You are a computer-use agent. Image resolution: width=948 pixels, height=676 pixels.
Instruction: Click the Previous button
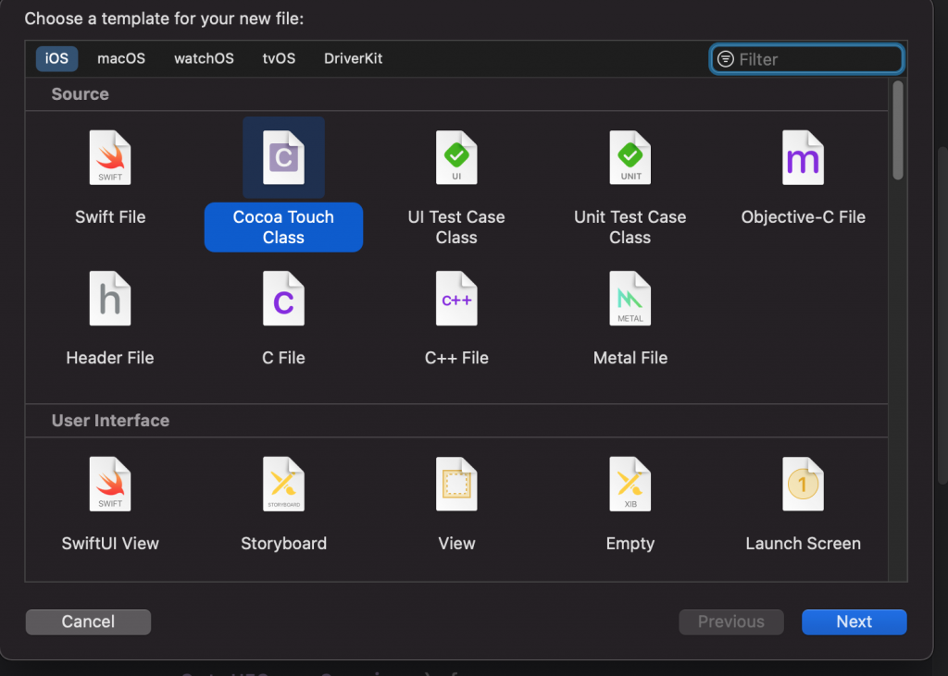[x=731, y=621]
